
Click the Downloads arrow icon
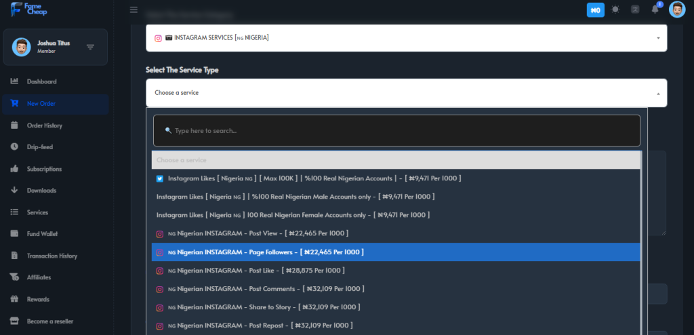14,190
